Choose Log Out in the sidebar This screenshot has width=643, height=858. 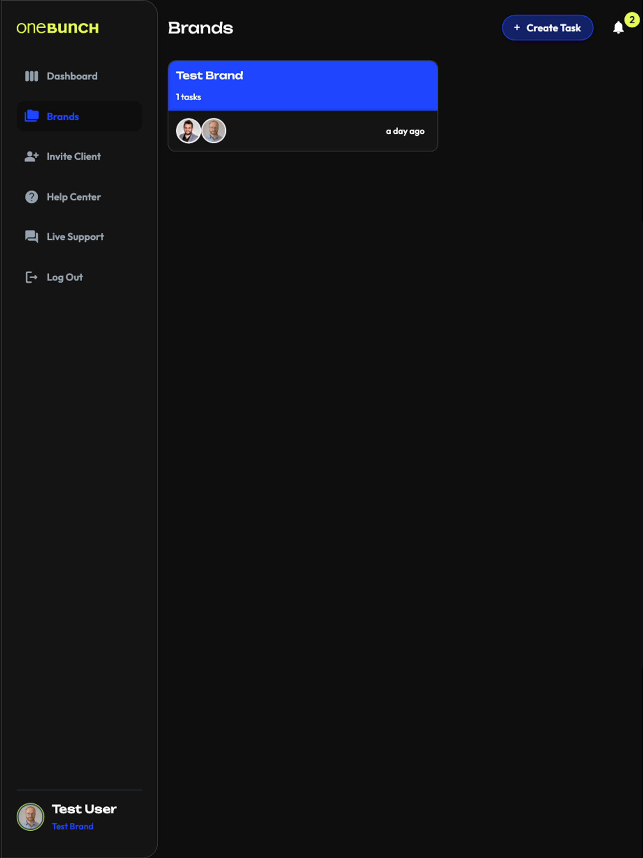click(x=79, y=277)
